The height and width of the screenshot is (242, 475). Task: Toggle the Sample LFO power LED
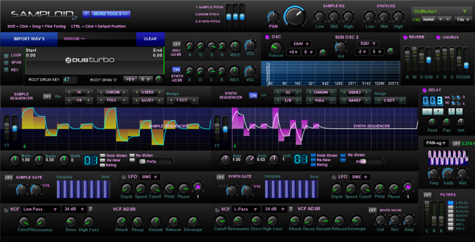click(x=124, y=177)
